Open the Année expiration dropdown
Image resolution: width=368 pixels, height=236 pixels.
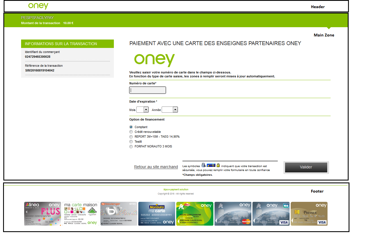click(x=170, y=110)
